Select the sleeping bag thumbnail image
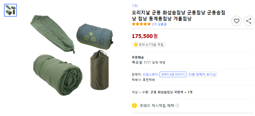The width and height of the screenshot is (255, 116). click(10, 10)
